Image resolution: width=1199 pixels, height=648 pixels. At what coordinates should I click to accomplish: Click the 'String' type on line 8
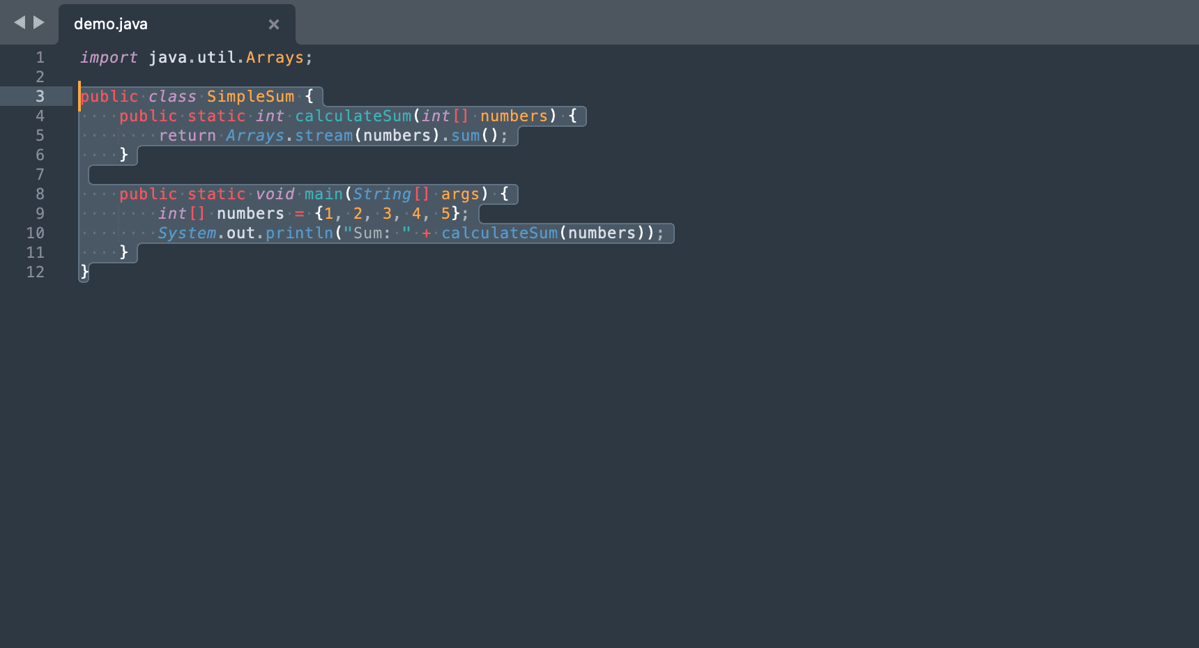click(x=382, y=194)
